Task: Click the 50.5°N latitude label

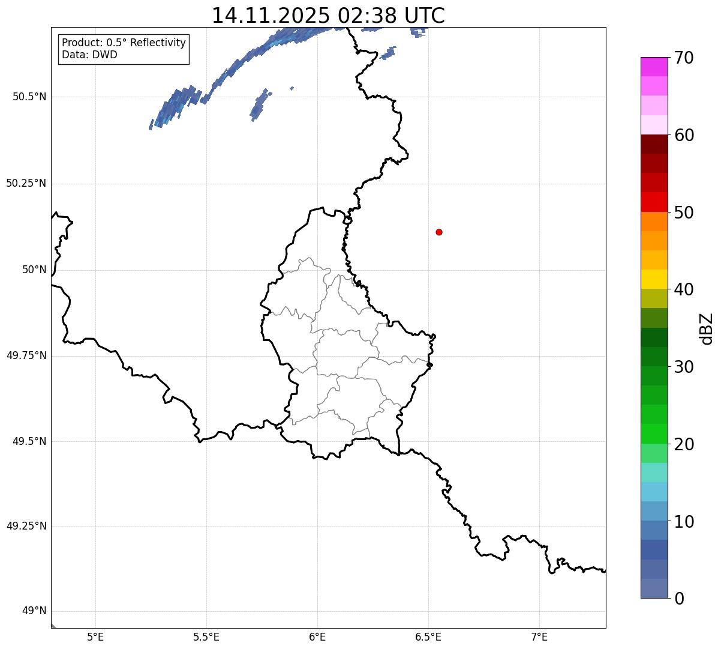Action: click(29, 97)
